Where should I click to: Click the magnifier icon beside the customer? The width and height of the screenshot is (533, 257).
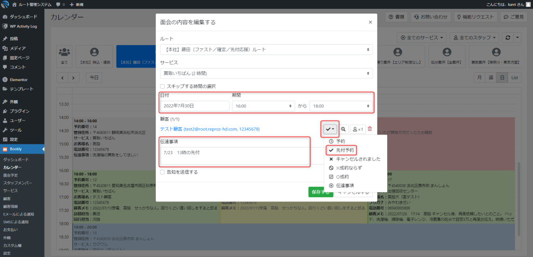pyautogui.click(x=344, y=129)
